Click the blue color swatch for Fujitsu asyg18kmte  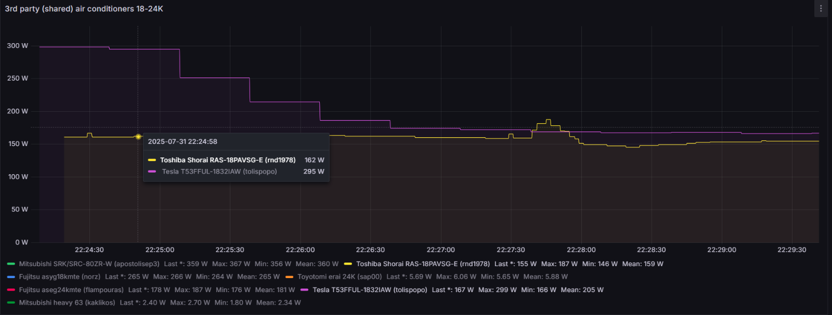pos(11,277)
